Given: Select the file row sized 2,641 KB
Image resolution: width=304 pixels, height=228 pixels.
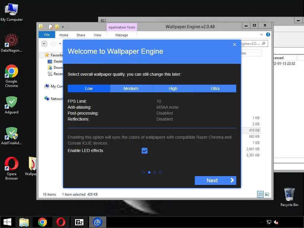Looking at the screenshot, I should [x=251, y=149].
